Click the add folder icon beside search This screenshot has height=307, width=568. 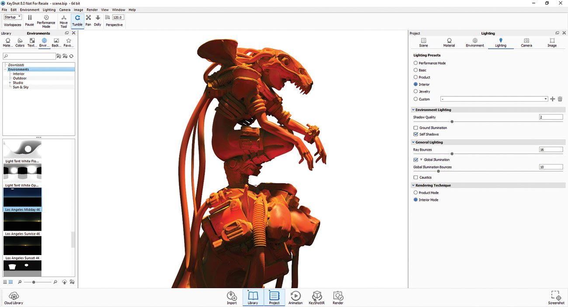pyautogui.click(x=59, y=56)
